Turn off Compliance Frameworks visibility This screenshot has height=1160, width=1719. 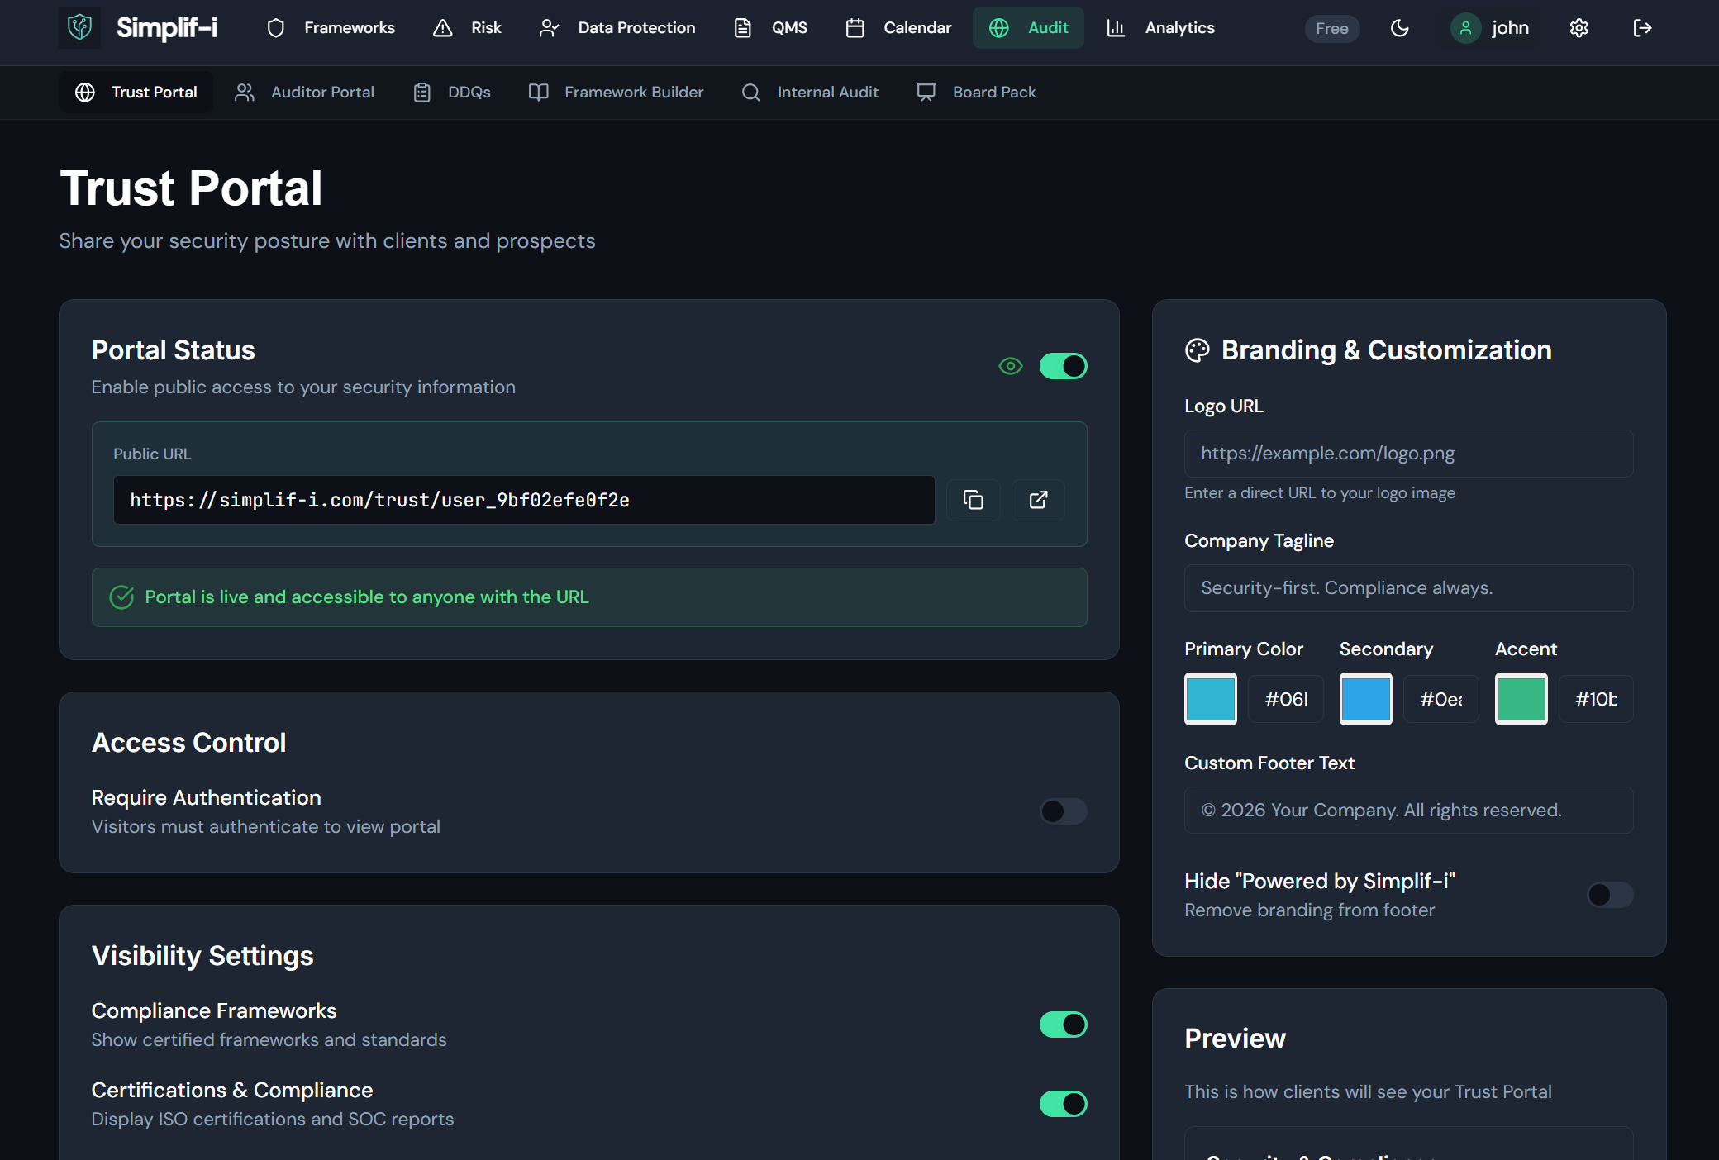(1063, 1025)
